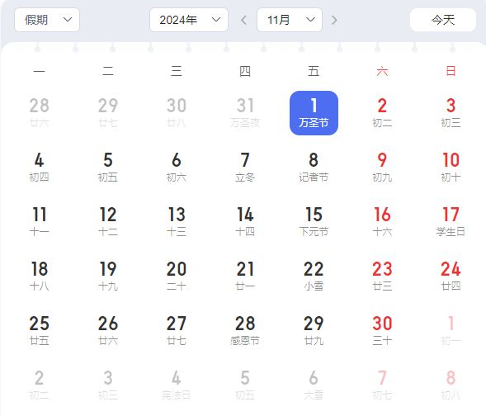Select November 18 十八
The width and height of the screenshot is (486, 416).
coord(39,277)
